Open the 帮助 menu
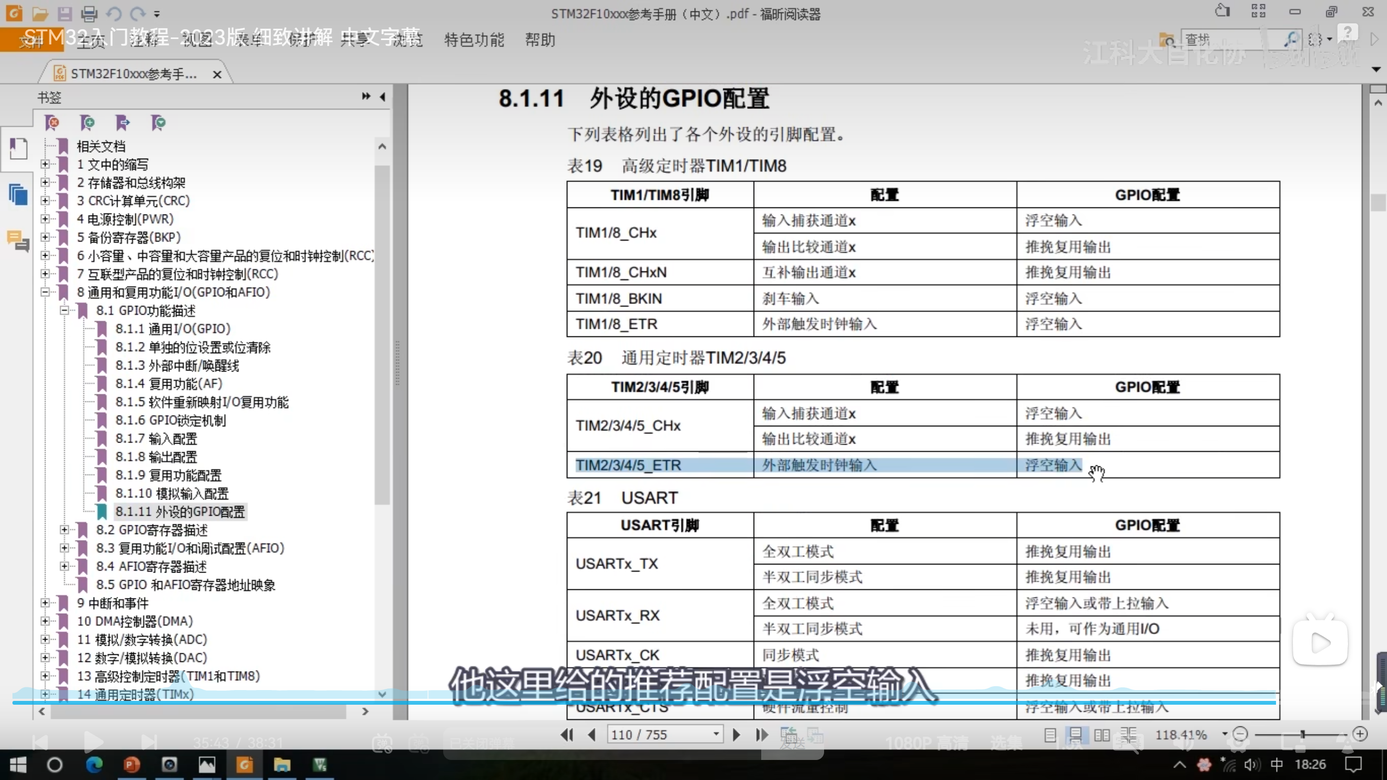 point(540,40)
